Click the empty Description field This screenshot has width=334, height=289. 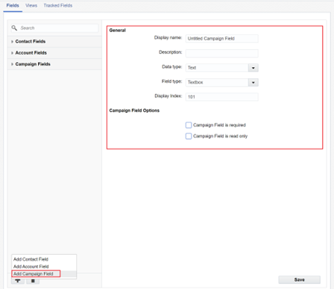(222, 53)
